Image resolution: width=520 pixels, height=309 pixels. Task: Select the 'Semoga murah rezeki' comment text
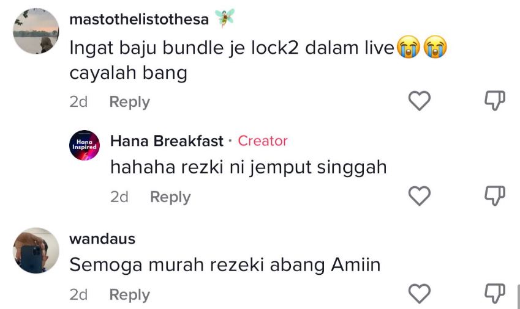click(225, 265)
